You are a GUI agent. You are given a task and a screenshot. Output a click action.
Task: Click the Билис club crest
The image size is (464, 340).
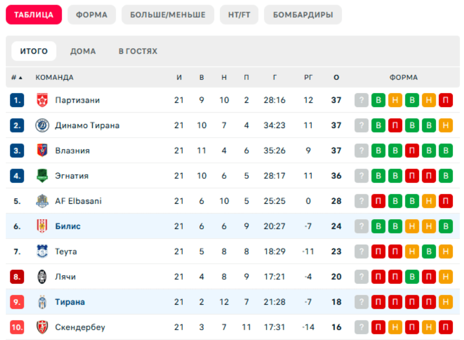click(x=42, y=226)
